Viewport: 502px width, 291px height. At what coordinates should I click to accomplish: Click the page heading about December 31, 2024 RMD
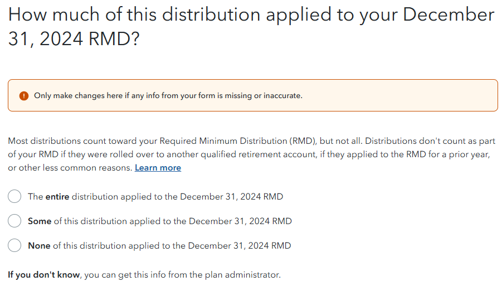251,27
